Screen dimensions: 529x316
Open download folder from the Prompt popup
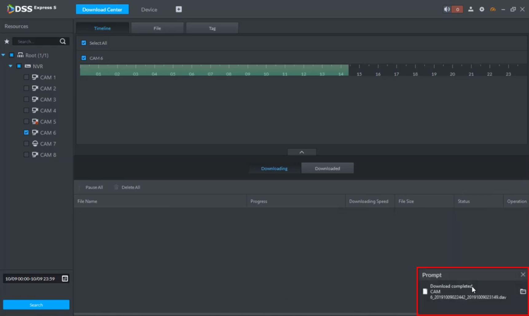(x=523, y=291)
